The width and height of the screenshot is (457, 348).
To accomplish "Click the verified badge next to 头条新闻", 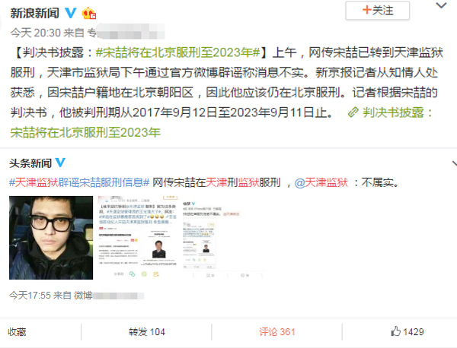I will 60,163.
